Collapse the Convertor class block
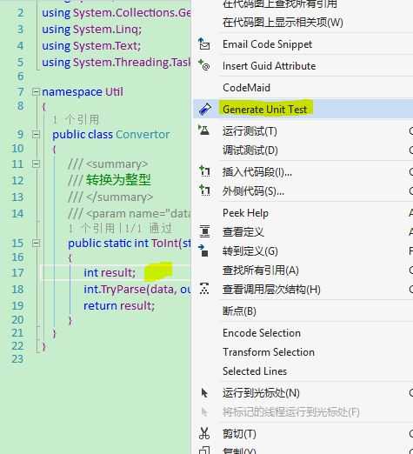Screen dimensions: 413x454 tap(36, 134)
